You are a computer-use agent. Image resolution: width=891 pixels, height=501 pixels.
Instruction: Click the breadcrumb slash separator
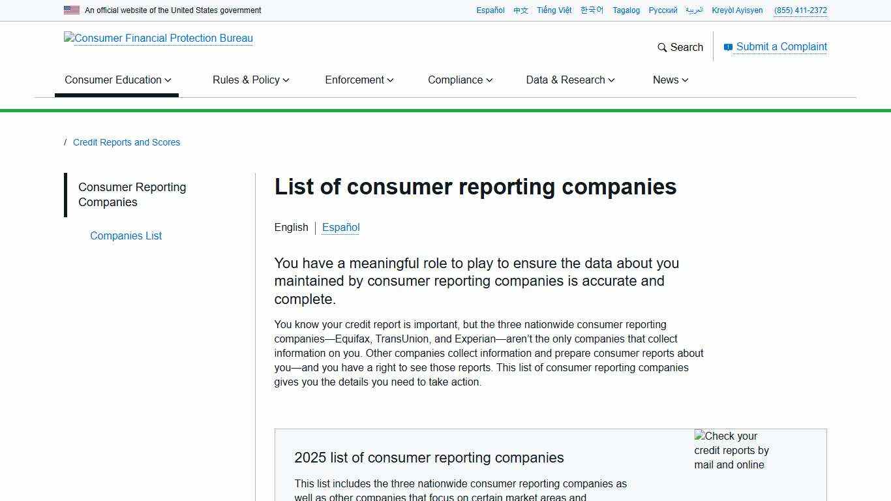[65, 142]
